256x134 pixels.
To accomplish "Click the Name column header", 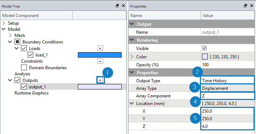I will (164, 16).
